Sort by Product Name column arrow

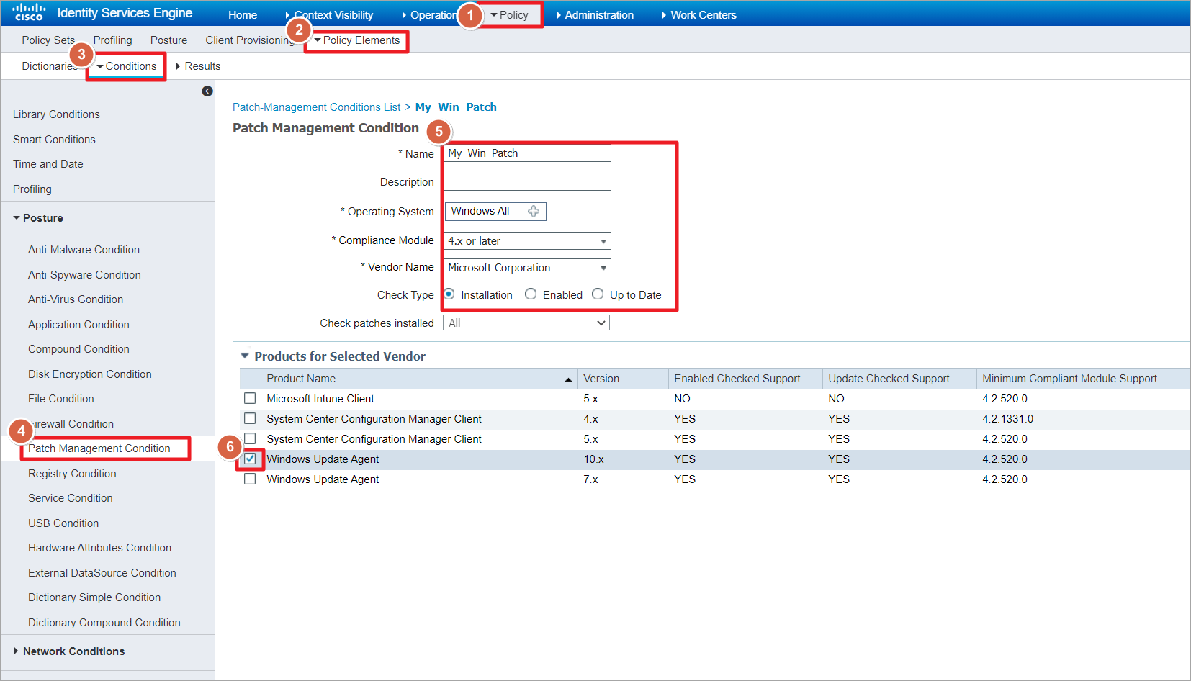[568, 379]
